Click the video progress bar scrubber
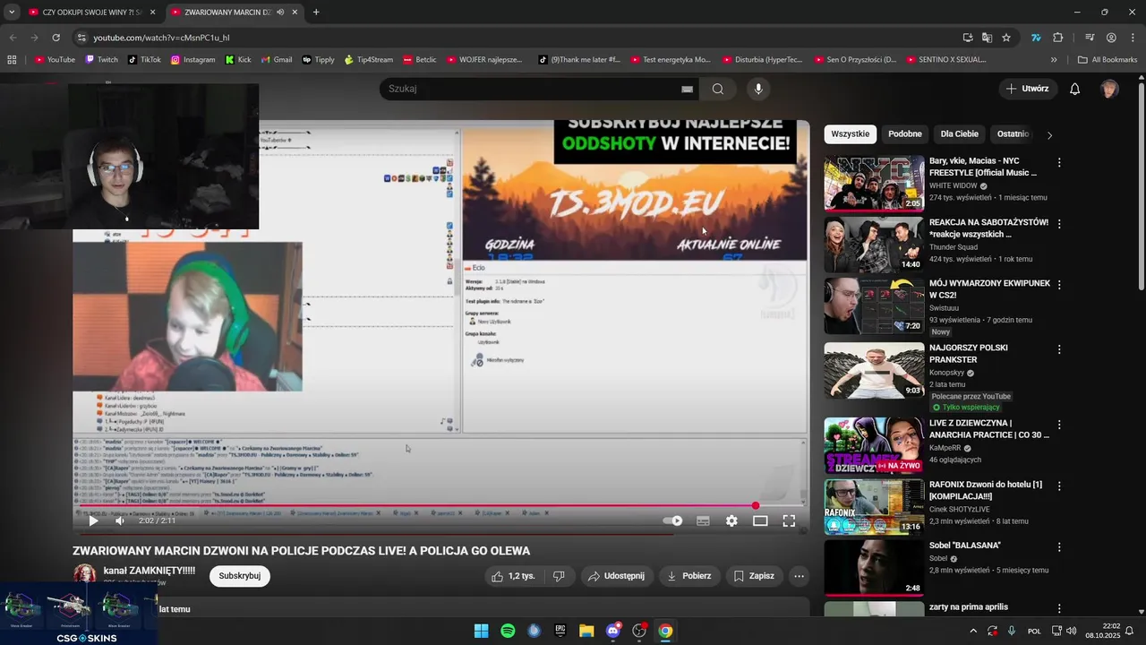Image resolution: width=1146 pixels, height=645 pixels. [756, 506]
